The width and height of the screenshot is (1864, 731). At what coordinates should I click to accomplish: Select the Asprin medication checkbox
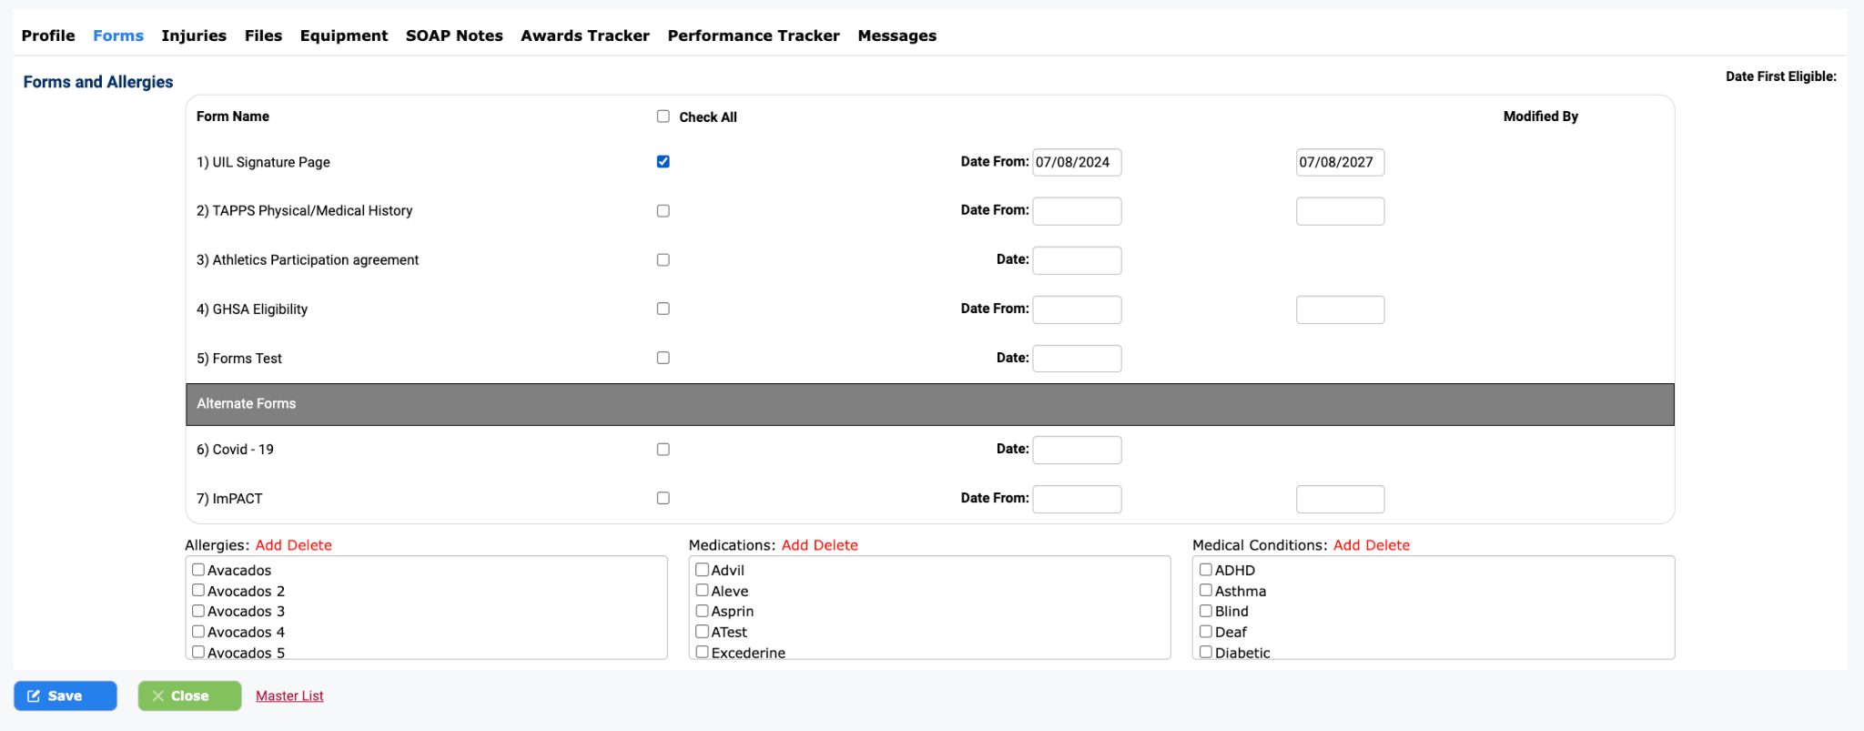702,611
